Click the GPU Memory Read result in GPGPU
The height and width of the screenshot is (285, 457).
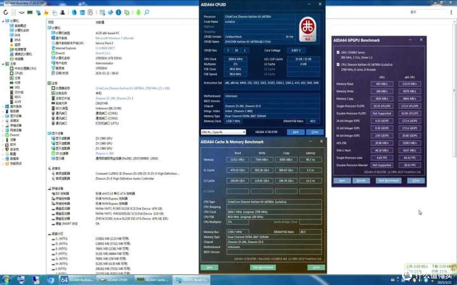coord(382,84)
